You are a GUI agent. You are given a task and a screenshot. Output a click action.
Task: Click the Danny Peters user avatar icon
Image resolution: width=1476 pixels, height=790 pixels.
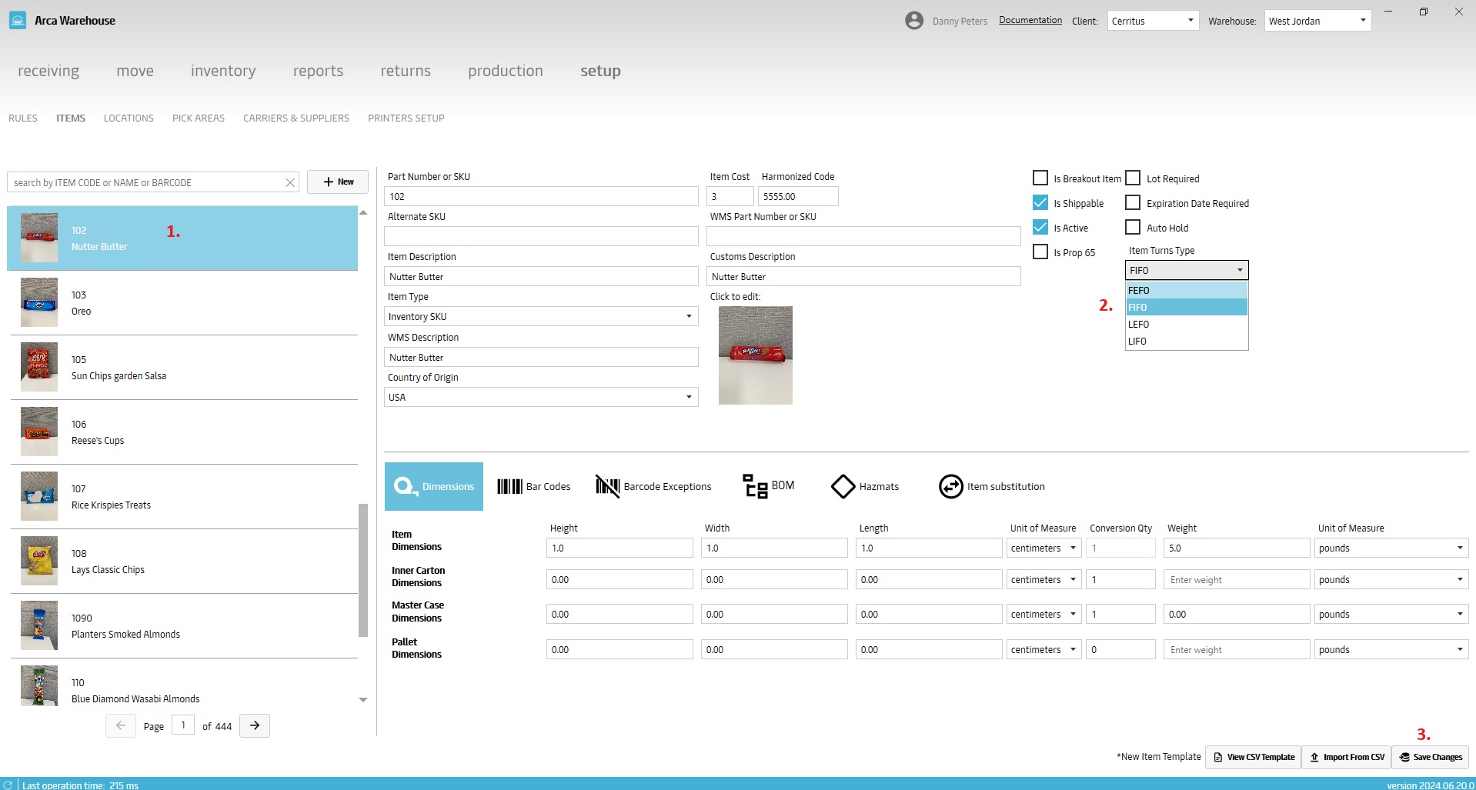click(x=914, y=21)
